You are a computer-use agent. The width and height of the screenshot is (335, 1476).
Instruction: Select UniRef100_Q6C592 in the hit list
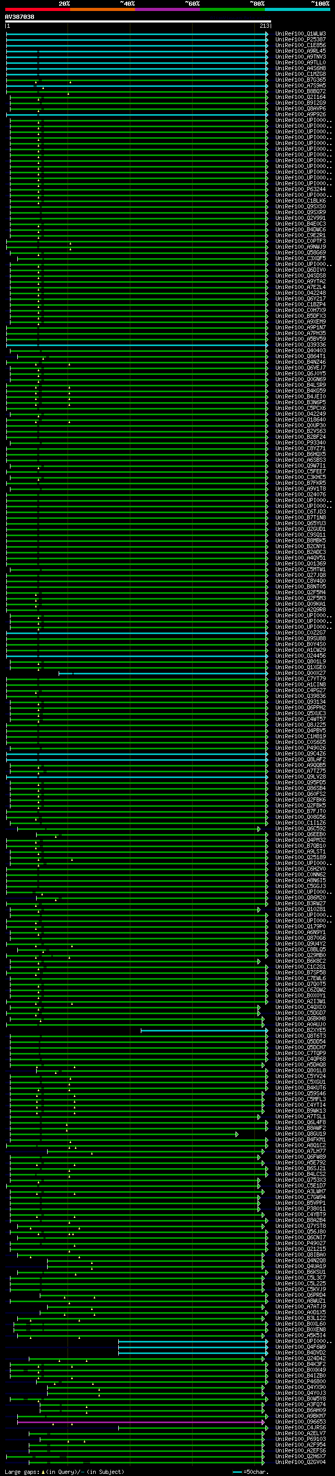click(x=300, y=828)
